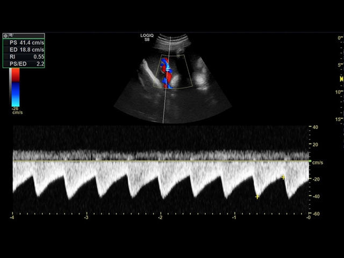Click the end diastolic caliper cross marker
The image size is (344, 258).
[x=283, y=177]
